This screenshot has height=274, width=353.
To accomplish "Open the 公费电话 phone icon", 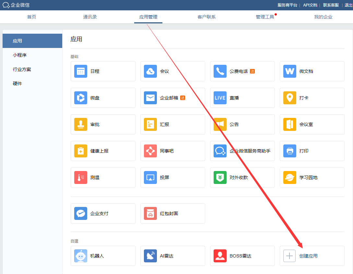I will click(x=220, y=71).
